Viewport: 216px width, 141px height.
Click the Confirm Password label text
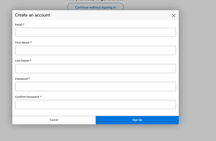pyautogui.click(x=27, y=97)
